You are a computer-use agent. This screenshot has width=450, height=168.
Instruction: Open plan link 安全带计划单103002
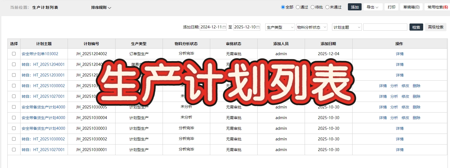[x=40, y=54]
